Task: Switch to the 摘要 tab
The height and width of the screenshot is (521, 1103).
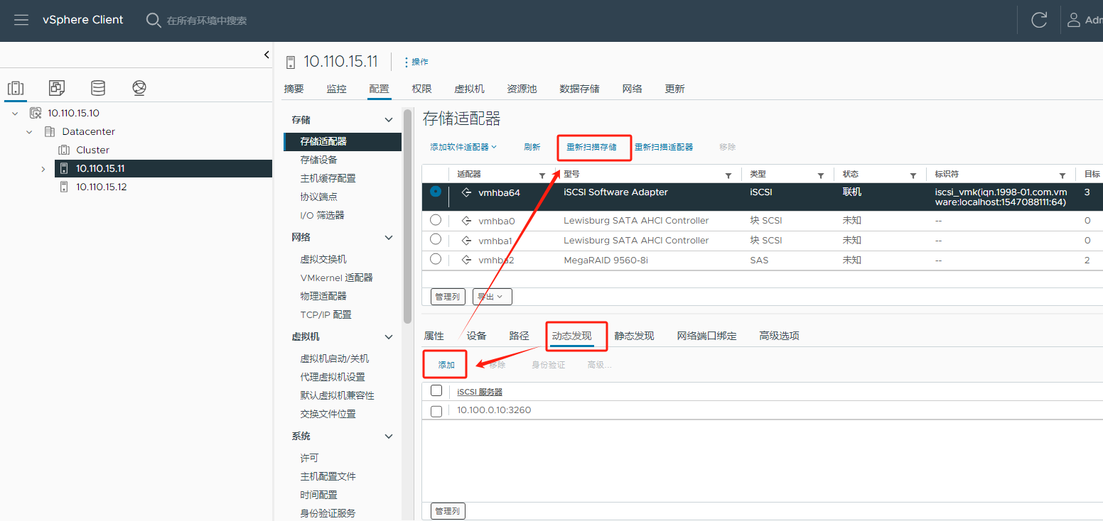Action: [x=294, y=89]
